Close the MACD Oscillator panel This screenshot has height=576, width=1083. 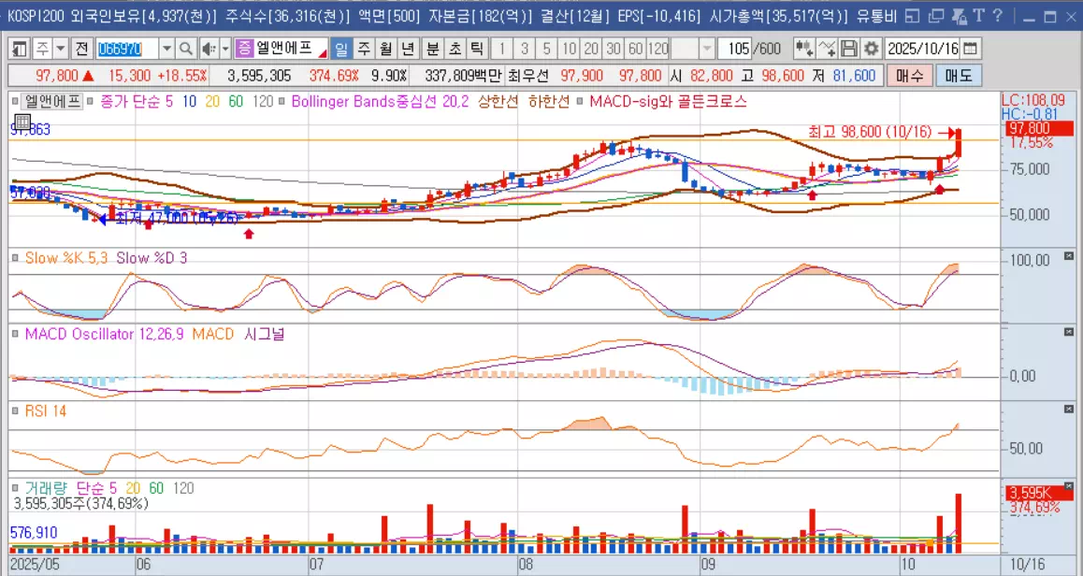click(1069, 332)
